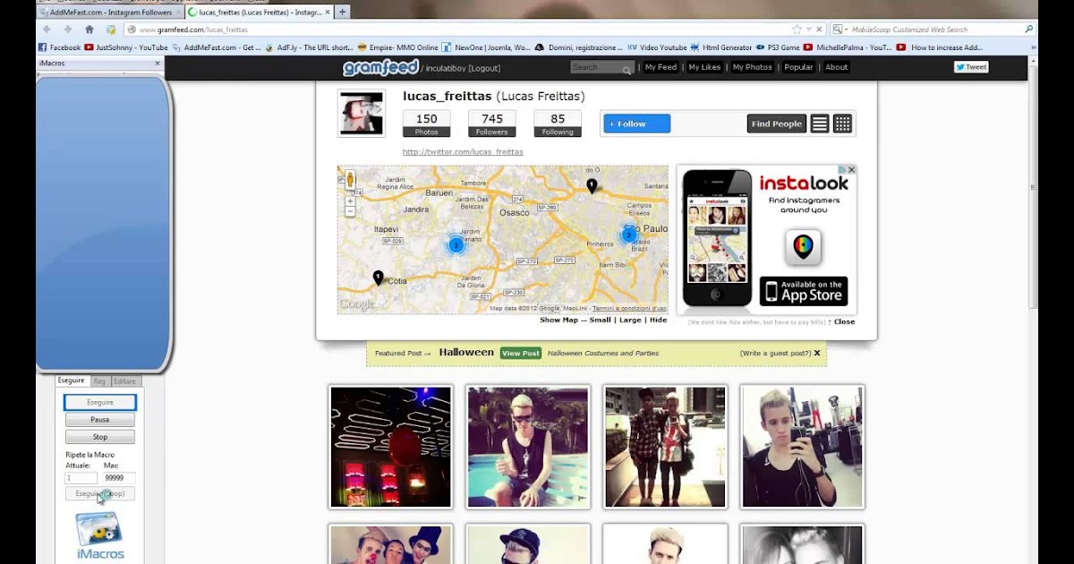Image resolution: width=1074 pixels, height=564 pixels.
Task: Open the Facebook bookmark
Action: (x=60, y=47)
